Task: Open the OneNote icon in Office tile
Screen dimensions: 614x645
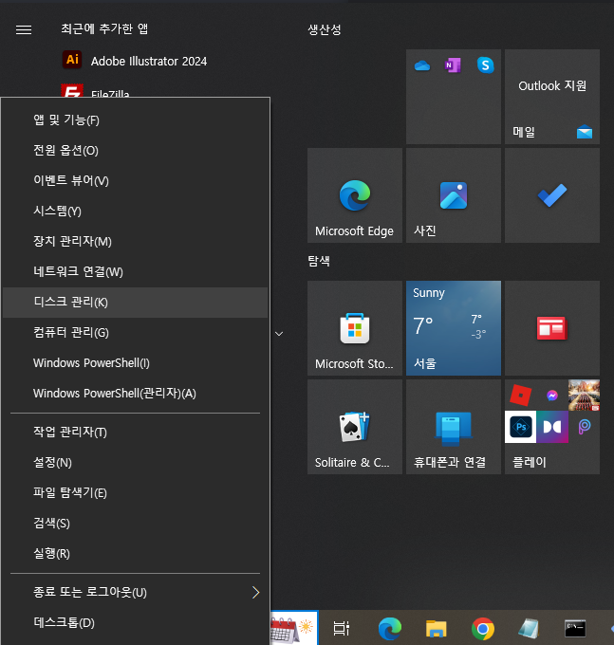Action: pyautogui.click(x=453, y=65)
